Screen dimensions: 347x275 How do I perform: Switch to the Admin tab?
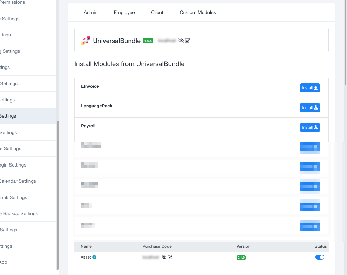point(90,12)
